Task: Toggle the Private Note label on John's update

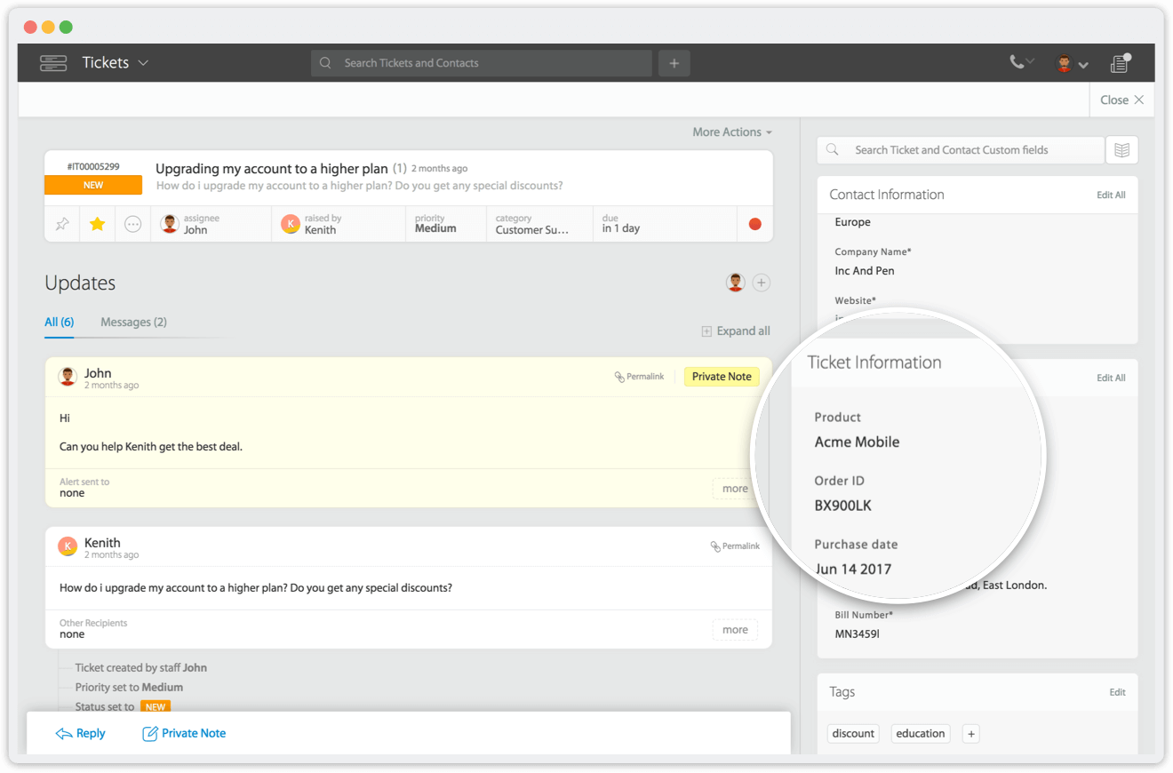Action: [x=721, y=376]
